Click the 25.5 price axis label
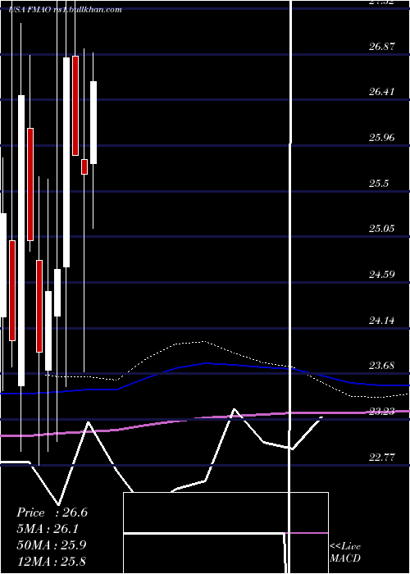This screenshot has width=410, height=574. (x=379, y=184)
